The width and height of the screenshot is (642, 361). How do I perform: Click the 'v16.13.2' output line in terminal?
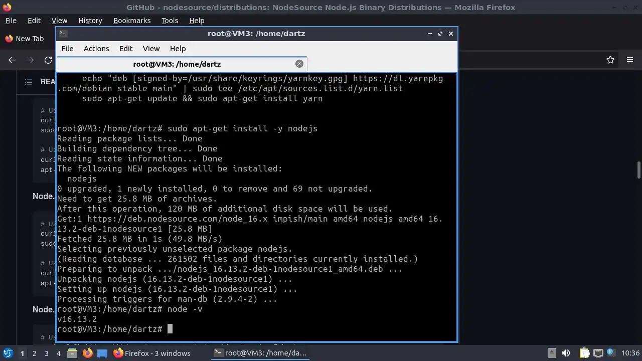pyautogui.click(x=77, y=319)
